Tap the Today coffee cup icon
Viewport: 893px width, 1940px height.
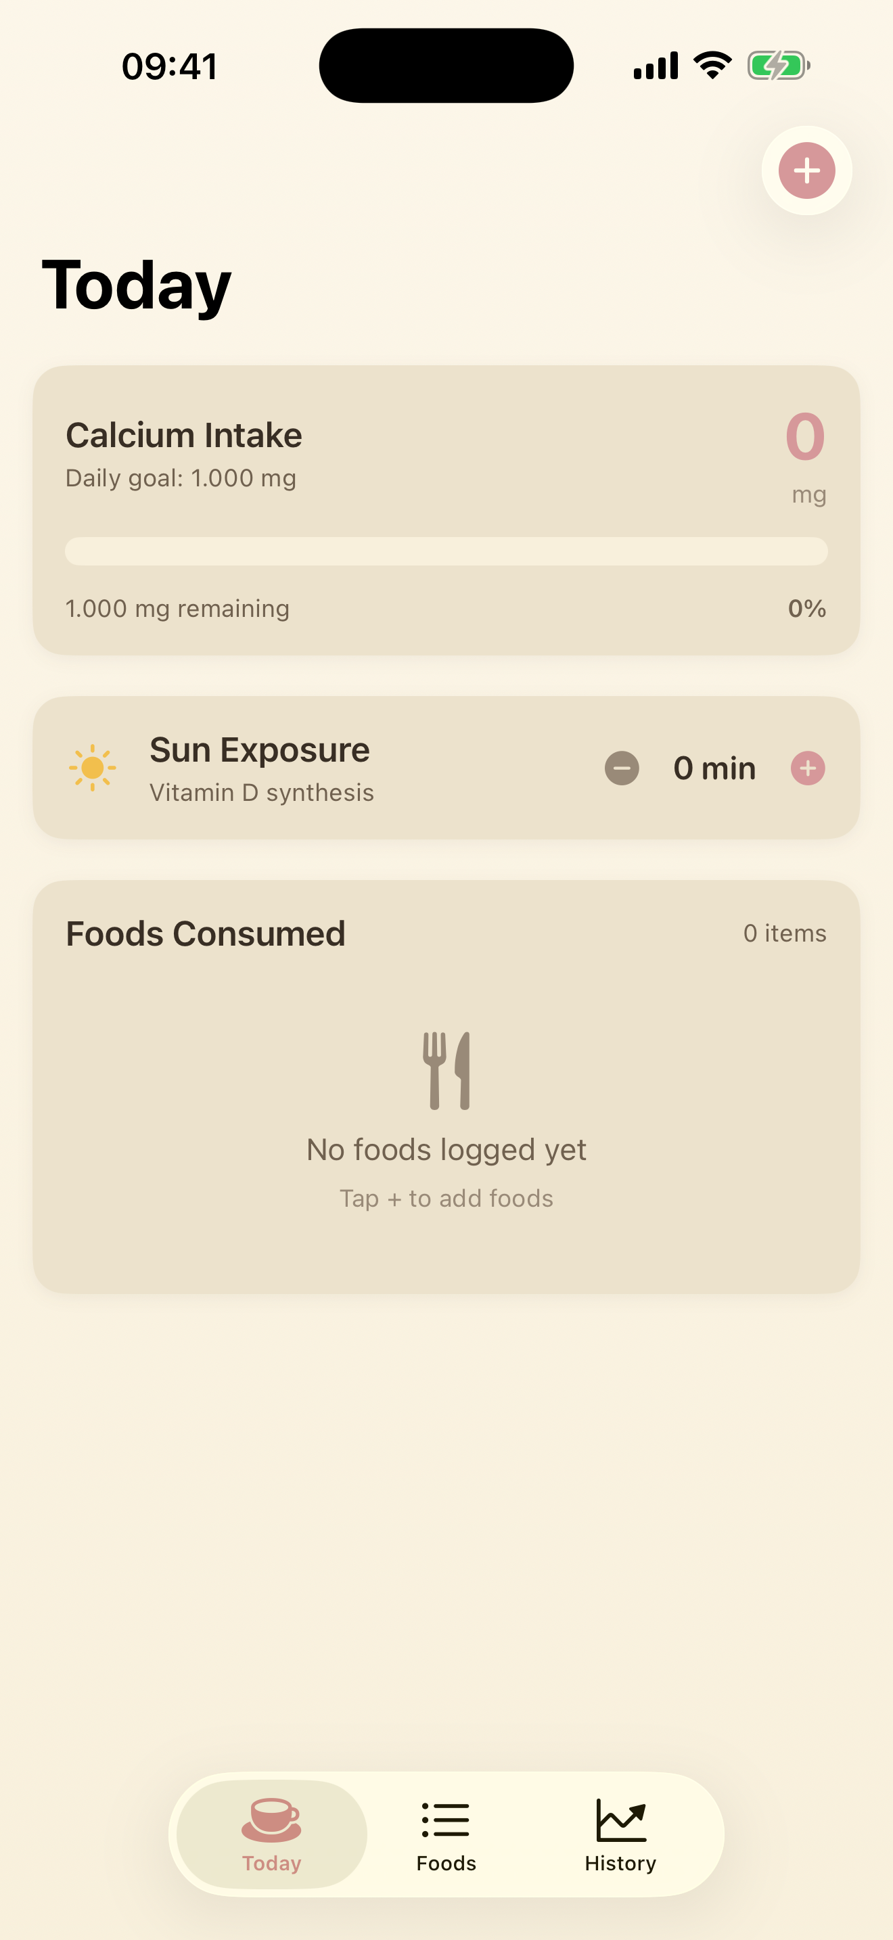click(272, 1820)
